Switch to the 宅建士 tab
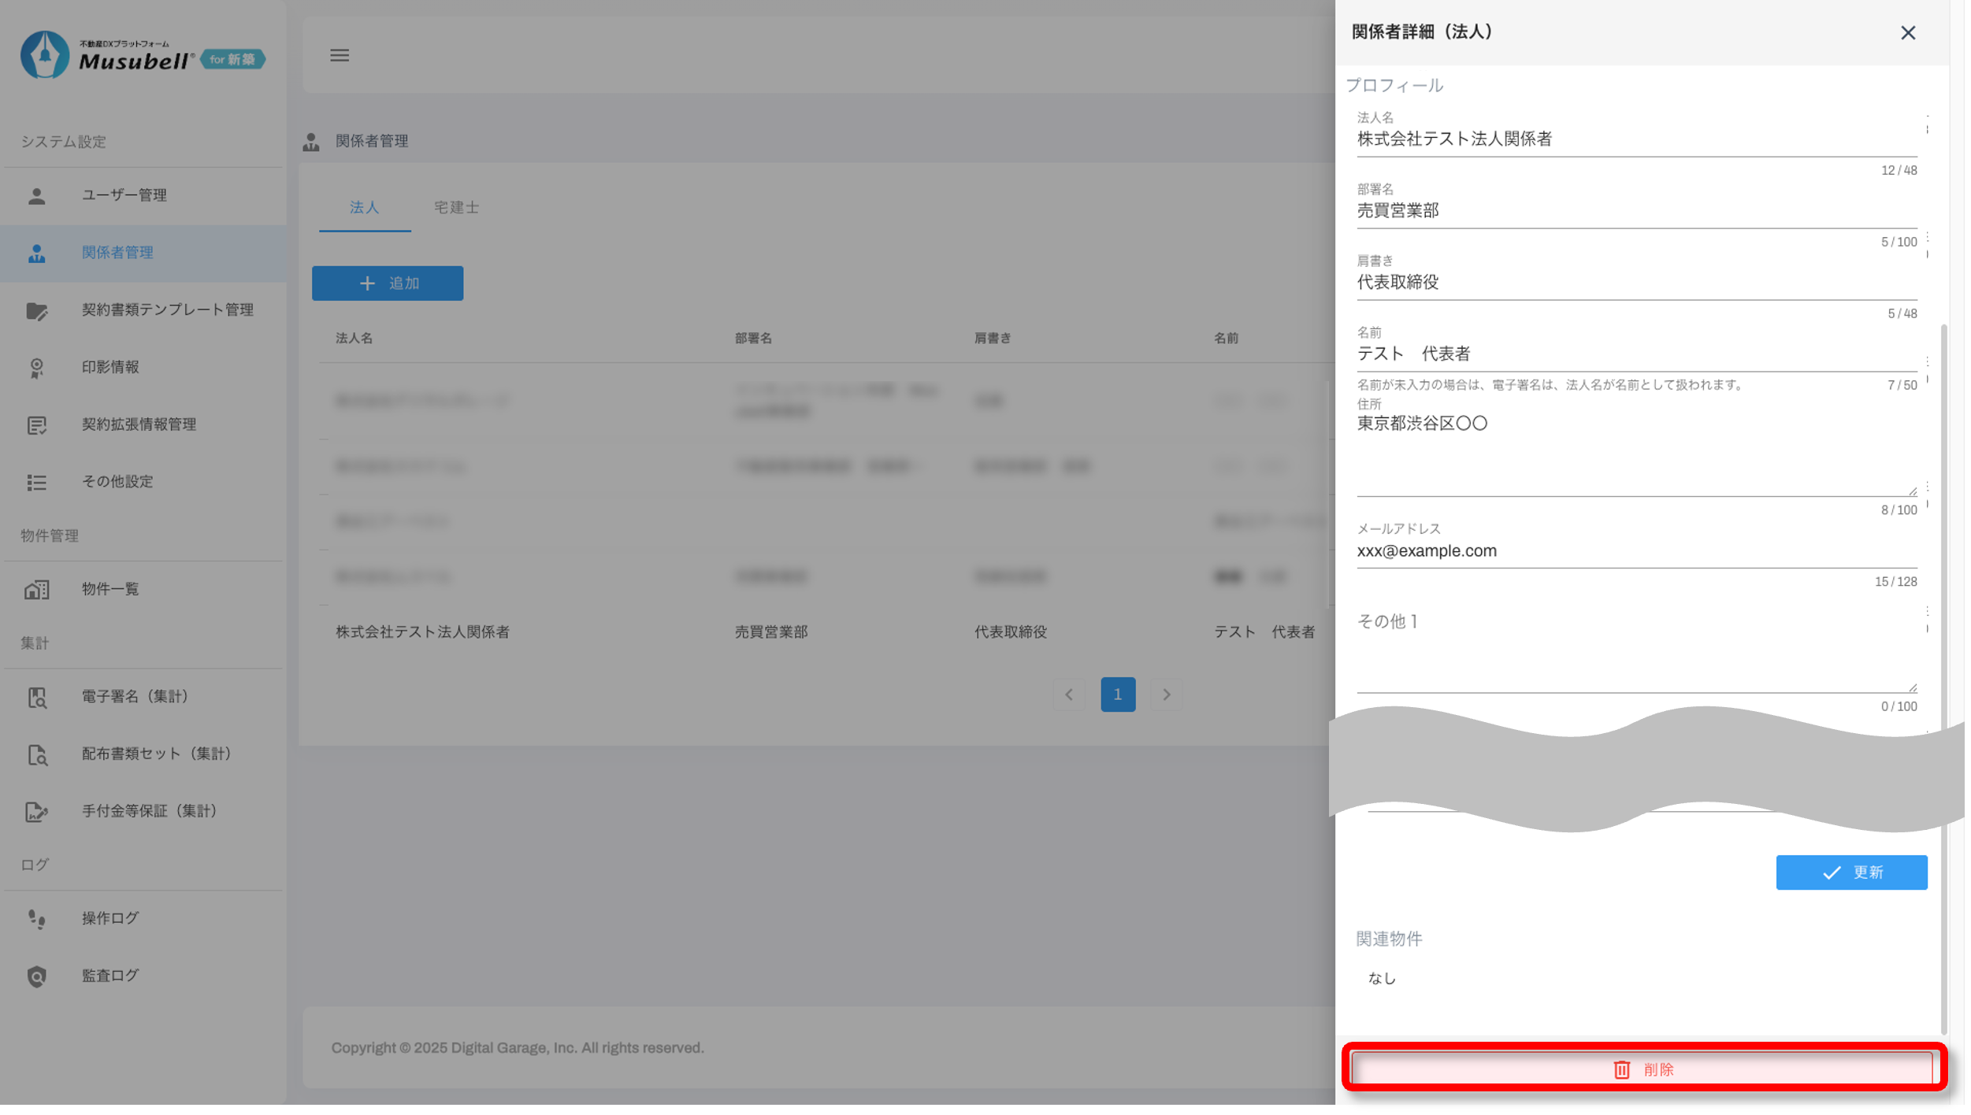1971x1115 pixels. pos(456,208)
